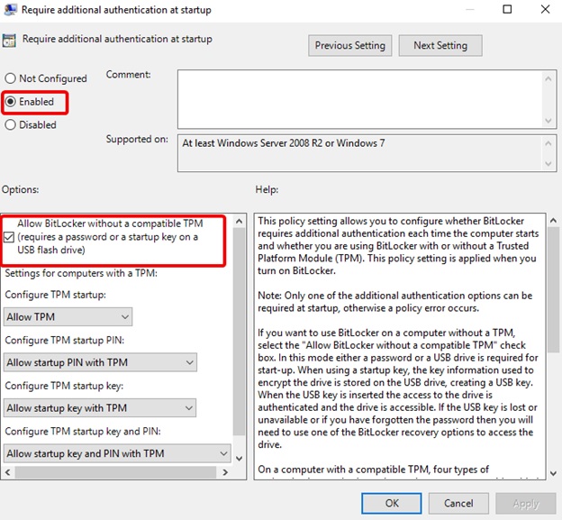Select the Enabled radio button
The height and width of the screenshot is (520, 562).
coord(11,102)
